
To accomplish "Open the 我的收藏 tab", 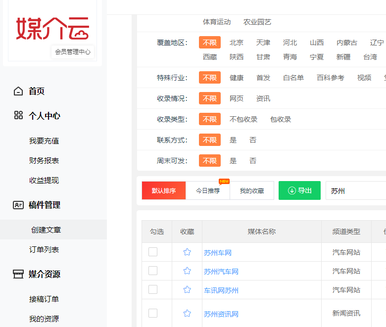I will [x=252, y=190].
